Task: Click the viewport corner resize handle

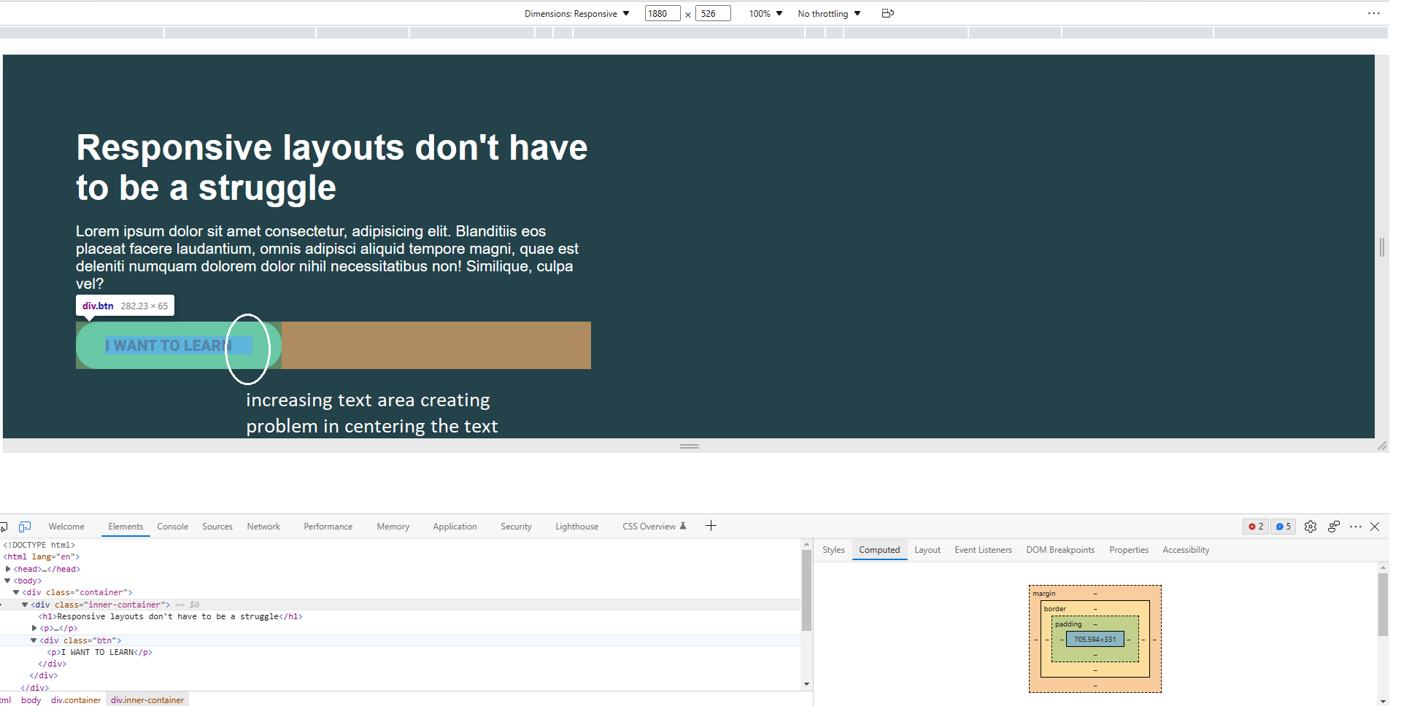Action: pyautogui.click(x=1382, y=446)
